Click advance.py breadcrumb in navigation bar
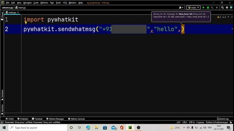234x131 pixels. pos(7,8)
